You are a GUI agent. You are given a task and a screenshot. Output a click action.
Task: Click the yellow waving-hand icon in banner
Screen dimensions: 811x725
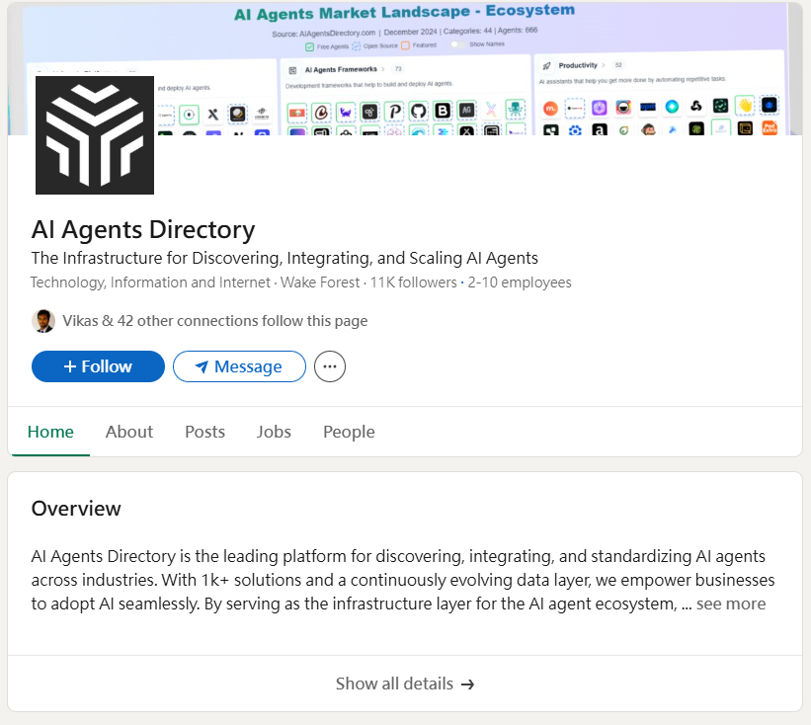[x=745, y=106]
